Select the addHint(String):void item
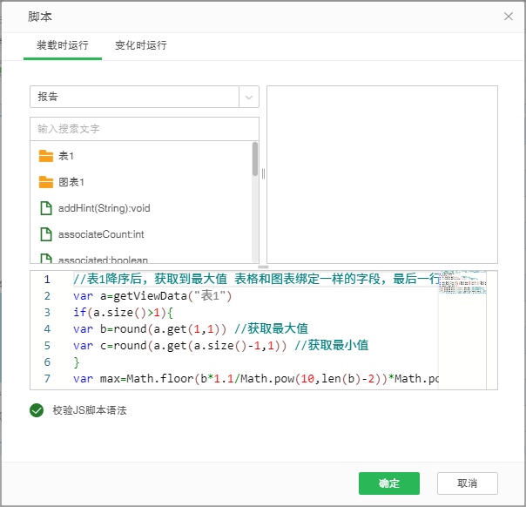The width and height of the screenshot is (526, 507). (x=105, y=208)
